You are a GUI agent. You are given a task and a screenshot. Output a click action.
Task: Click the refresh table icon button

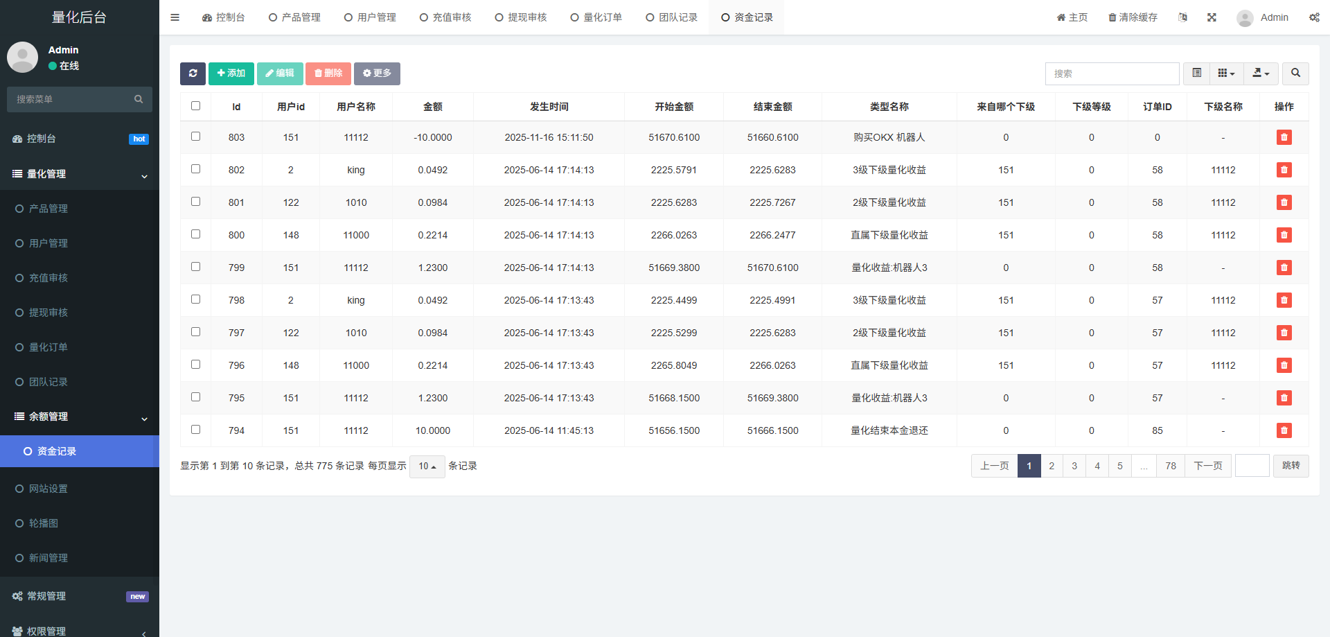[193, 73]
